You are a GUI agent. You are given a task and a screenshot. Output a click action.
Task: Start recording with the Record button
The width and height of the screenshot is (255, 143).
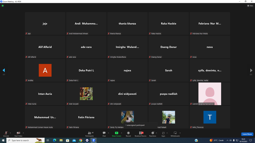[128, 134]
